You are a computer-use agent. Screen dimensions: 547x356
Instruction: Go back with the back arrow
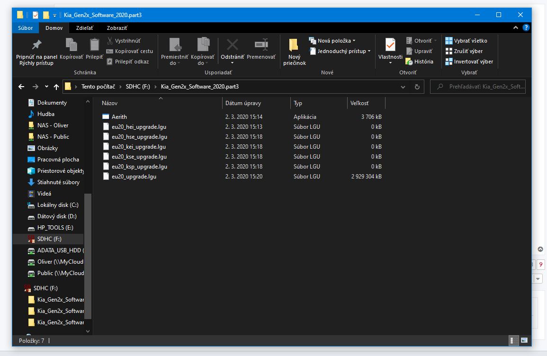(21, 87)
